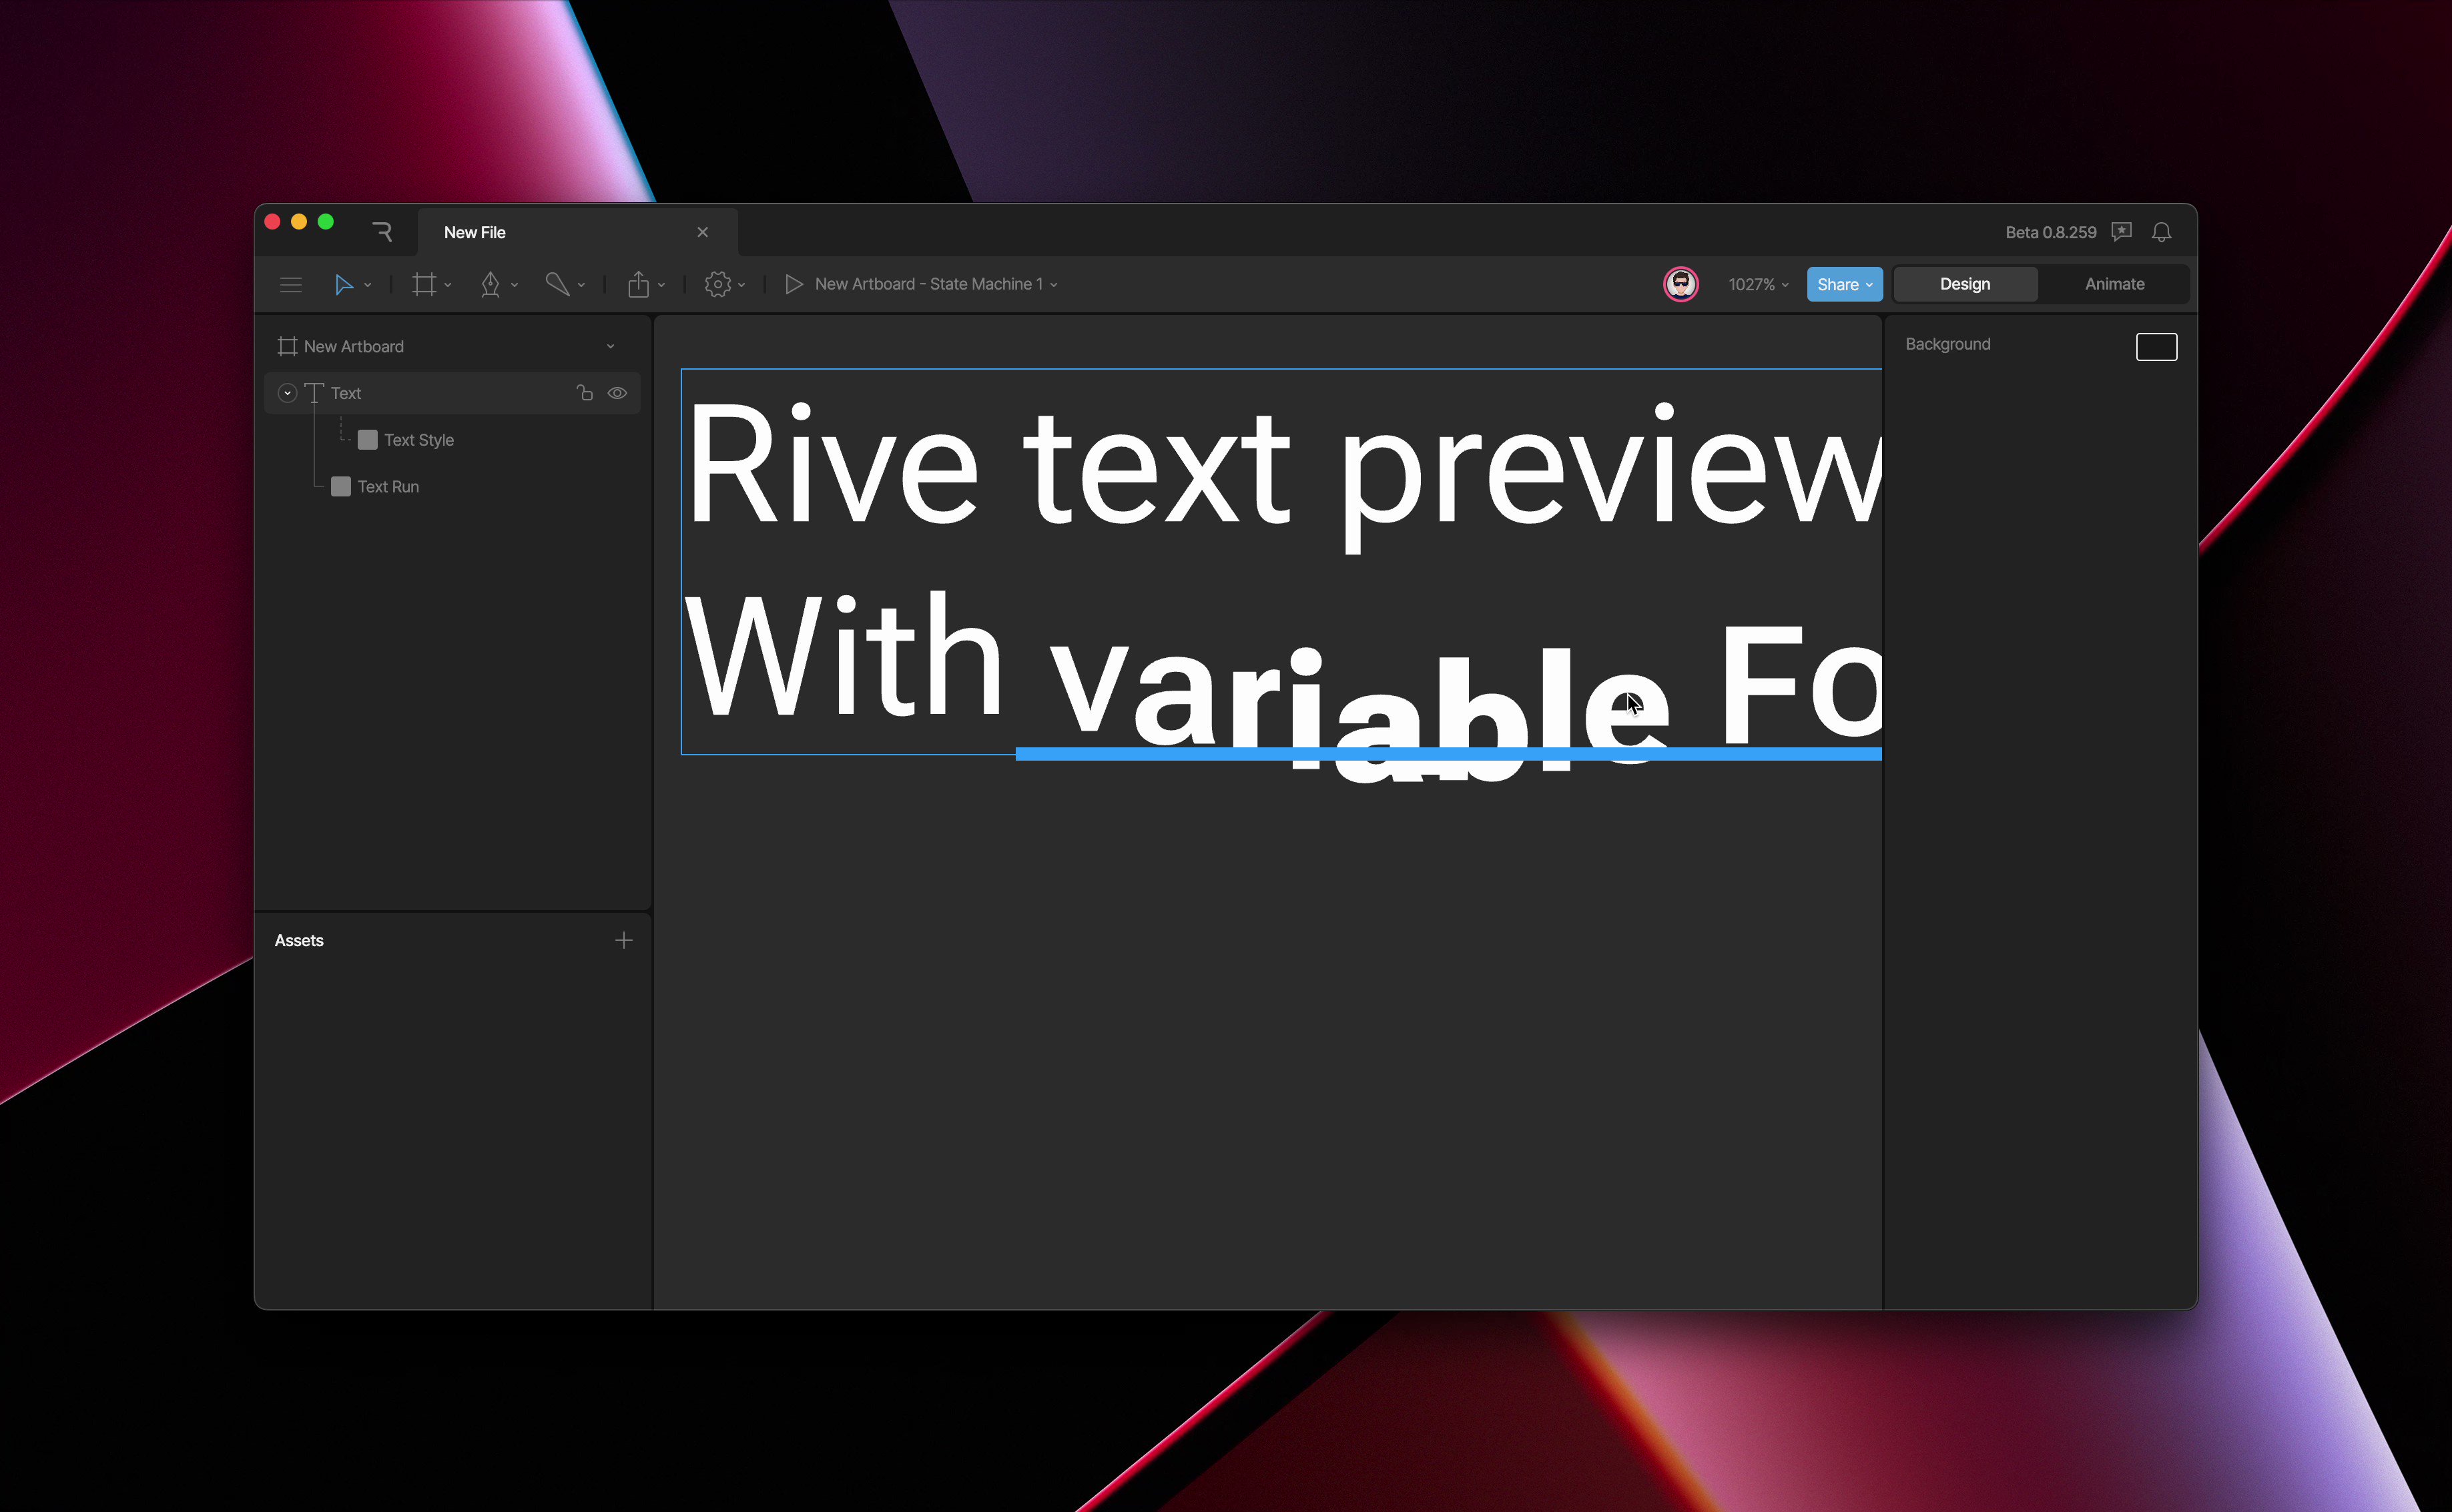Viewport: 2452px width, 1512px height.
Task: Select the Pen tool
Action: coord(490,285)
